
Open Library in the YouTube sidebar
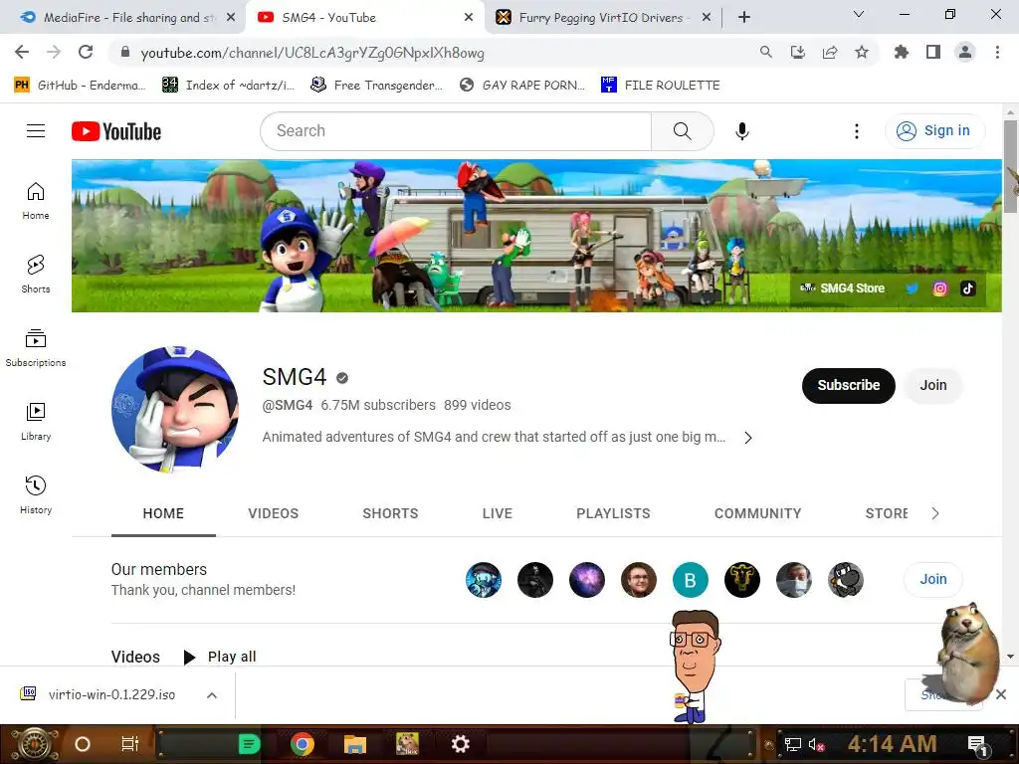(36, 422)
